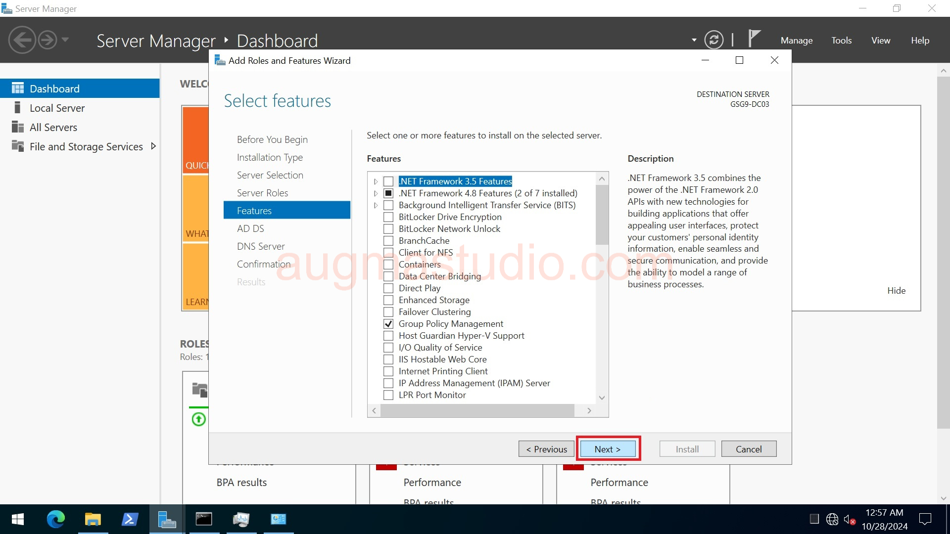Open the All Servers view

(x=52, y=127)
